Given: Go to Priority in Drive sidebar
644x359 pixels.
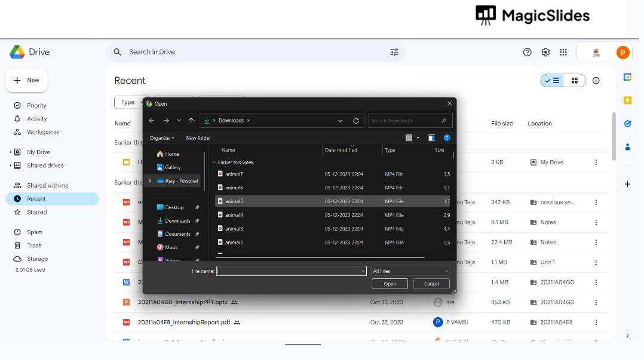Looking at the screenshot, I should [x=36, y=106].
